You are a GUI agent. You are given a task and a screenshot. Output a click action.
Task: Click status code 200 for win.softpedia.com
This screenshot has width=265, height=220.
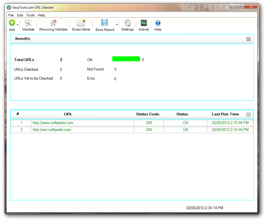click(x=149, y=130)
